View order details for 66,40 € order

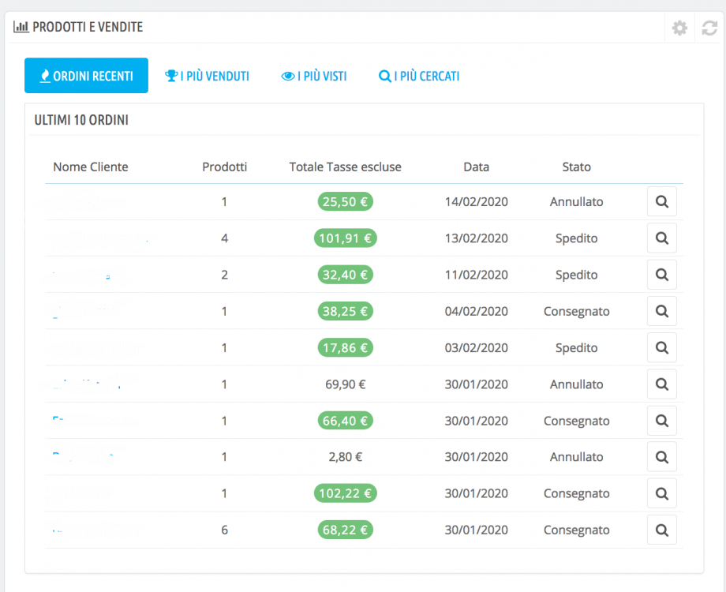[x=661, y=421]
